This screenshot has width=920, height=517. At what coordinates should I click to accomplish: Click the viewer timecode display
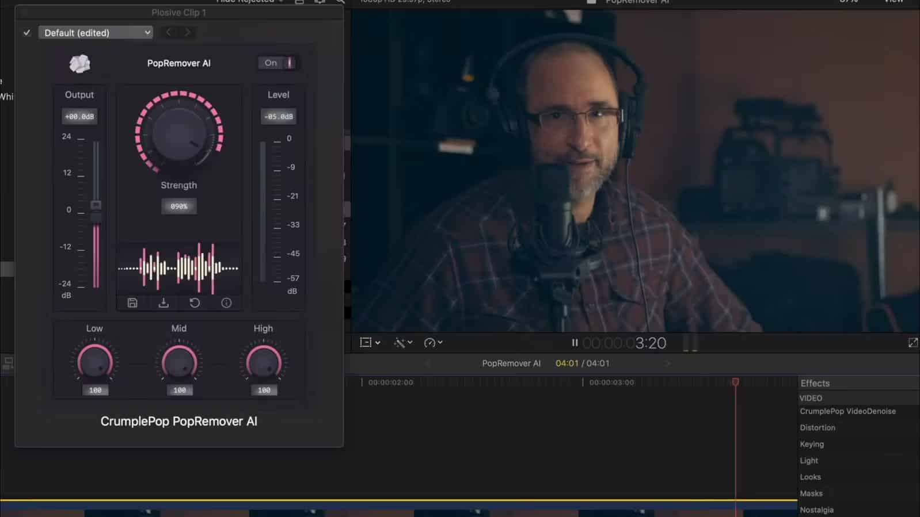click(625, 343)
